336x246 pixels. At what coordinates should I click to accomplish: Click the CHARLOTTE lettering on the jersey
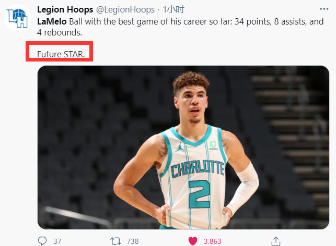pyautogui.click(x=198, y=168)
